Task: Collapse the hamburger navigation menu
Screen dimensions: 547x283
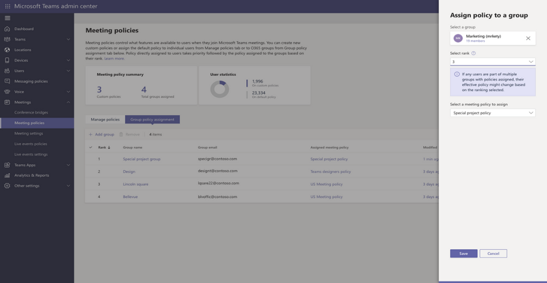Action: pos(7,18)
